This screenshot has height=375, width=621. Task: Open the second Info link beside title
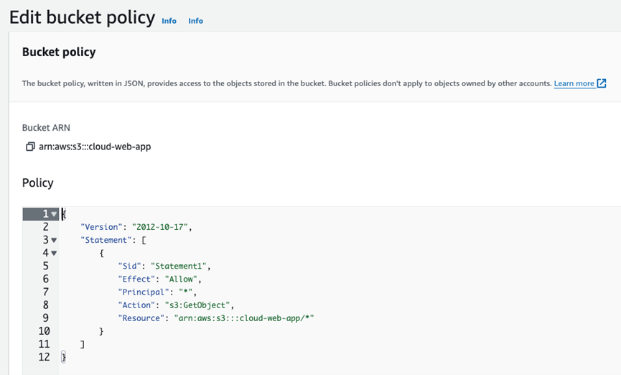click(x=196, y=21)
